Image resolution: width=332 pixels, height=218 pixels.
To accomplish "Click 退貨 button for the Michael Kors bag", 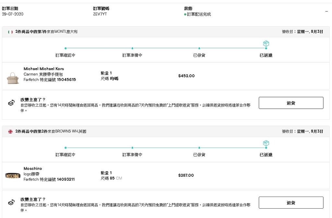I will click(x=291, y=103).
